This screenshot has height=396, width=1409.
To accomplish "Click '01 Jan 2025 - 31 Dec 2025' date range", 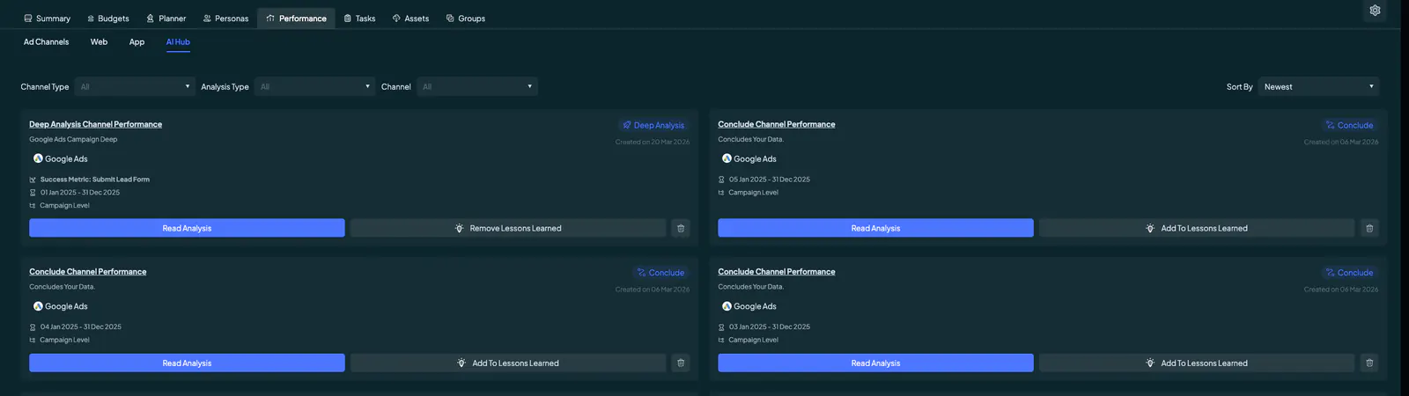I will [x=80, y=193].
